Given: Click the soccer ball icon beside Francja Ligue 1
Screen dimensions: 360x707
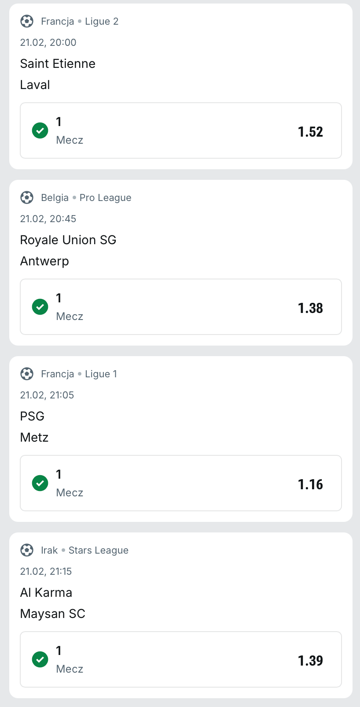Looking at the screenshot, I should (27, 374).
